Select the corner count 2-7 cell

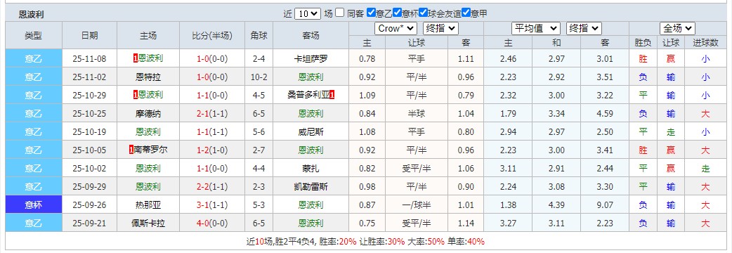[259, 150]
